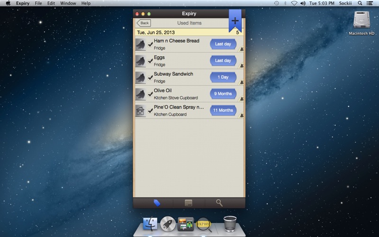Click the bell icon on Ham n Cheese Bread row

[241, 49]
